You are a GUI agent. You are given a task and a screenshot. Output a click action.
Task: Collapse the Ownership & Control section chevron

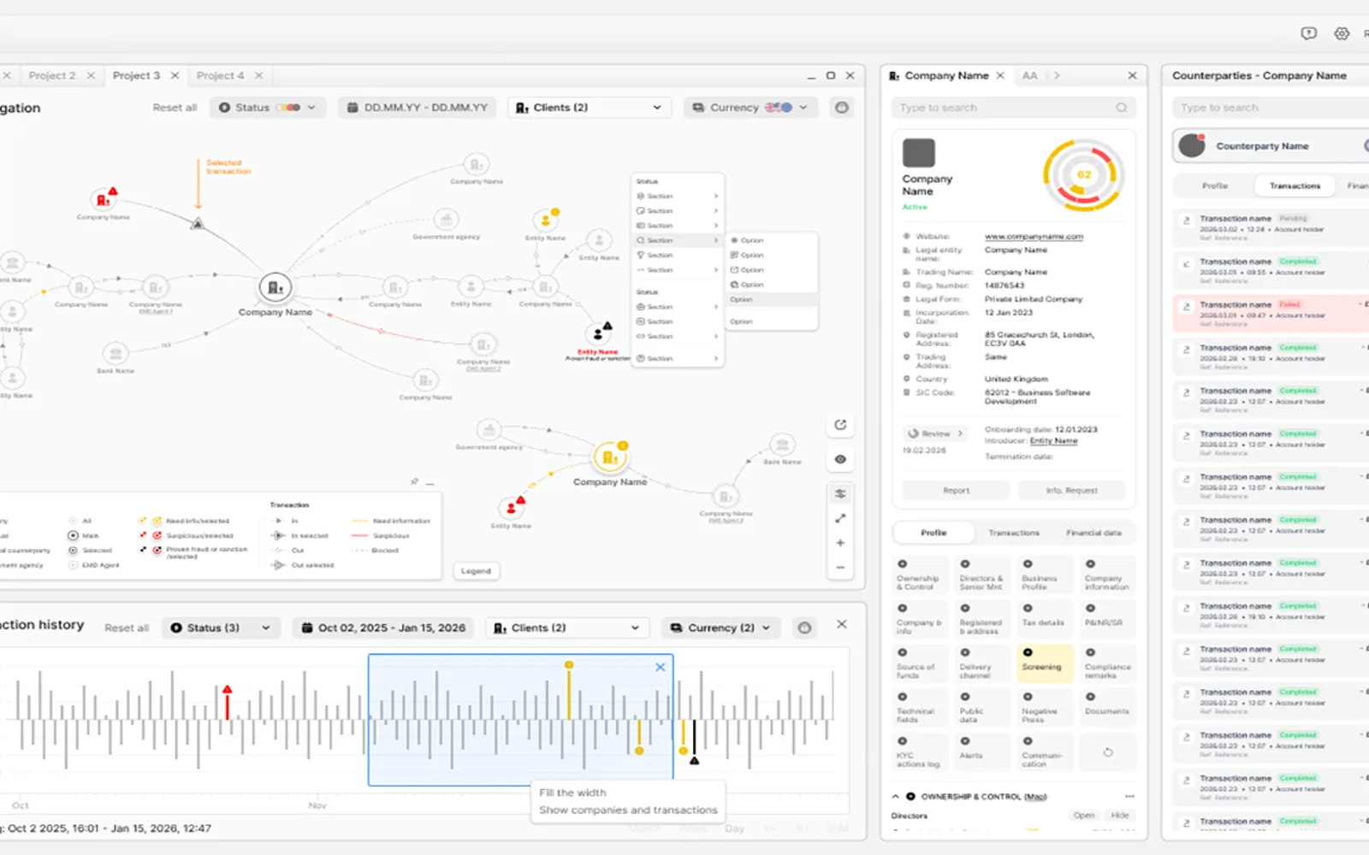(x=896, y=796)
